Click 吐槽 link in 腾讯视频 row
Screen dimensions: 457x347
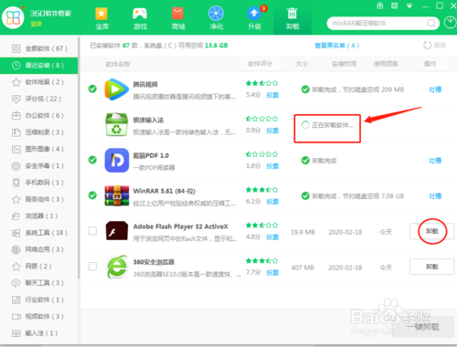(435, 89)
